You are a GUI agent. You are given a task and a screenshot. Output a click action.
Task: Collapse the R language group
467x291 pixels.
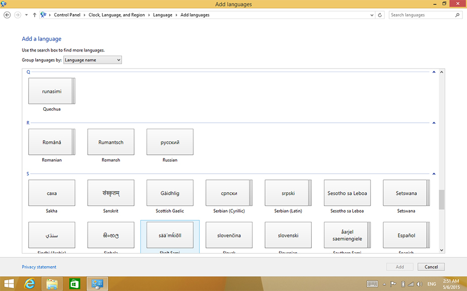coord(434,123)
